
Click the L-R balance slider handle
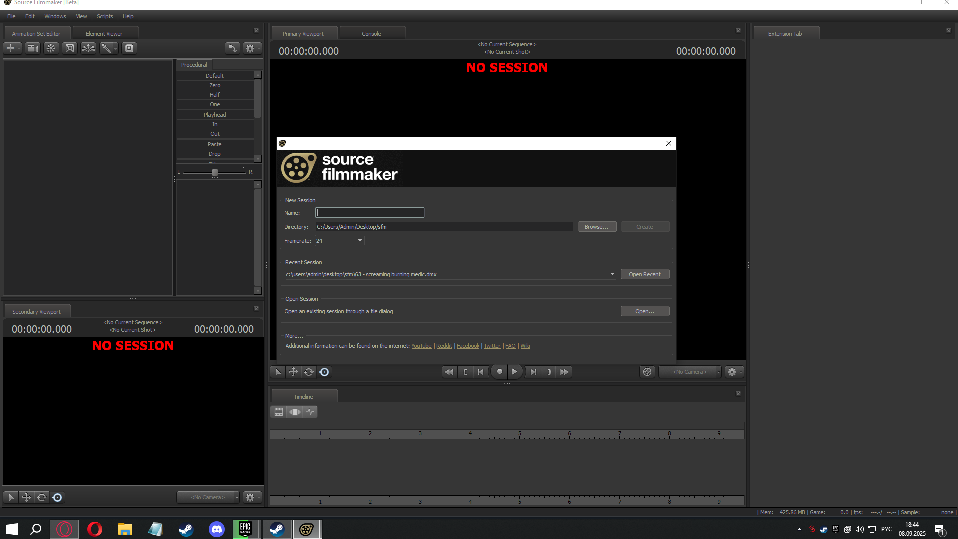(215, 172)
